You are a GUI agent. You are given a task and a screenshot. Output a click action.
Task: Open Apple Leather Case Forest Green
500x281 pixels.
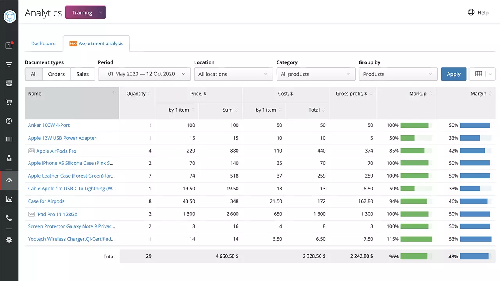(71, 176)
